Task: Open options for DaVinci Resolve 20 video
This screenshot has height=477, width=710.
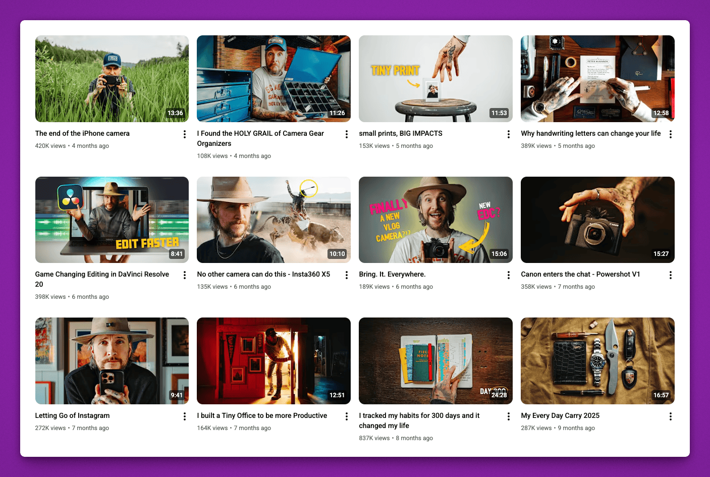Action: [x=185, y=275]
